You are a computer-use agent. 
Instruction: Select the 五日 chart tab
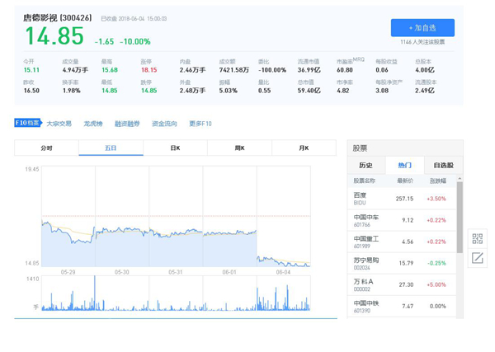point(111,148)
